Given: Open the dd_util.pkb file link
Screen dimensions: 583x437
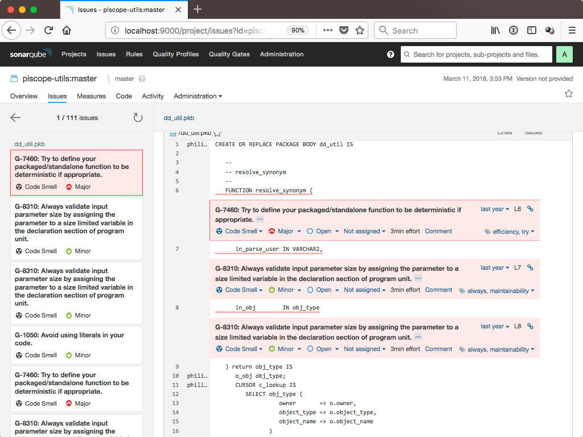Looking at the screenshot, I should pyautogui.click(x=179, y=118).
